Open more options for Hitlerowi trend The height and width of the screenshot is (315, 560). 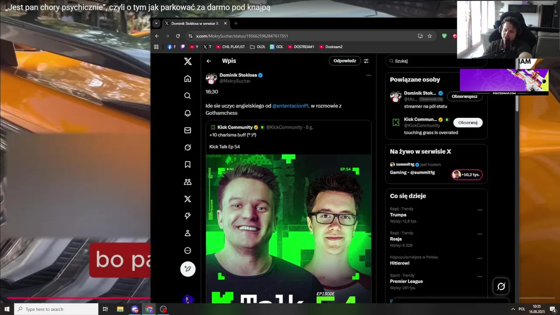point(479,259)
